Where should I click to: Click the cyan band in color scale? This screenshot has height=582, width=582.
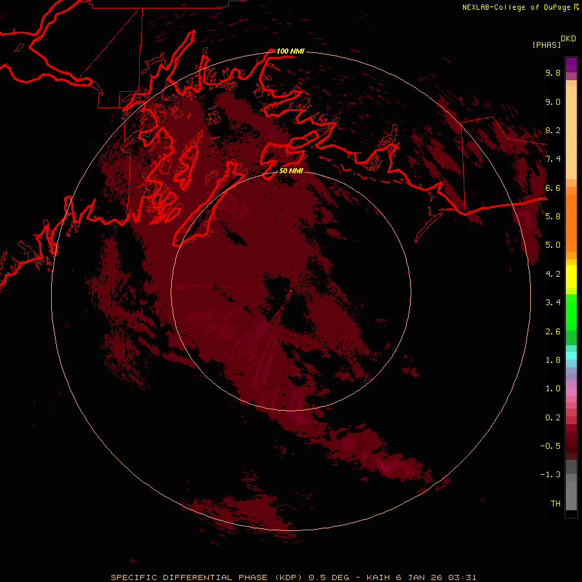click(571, 355)
